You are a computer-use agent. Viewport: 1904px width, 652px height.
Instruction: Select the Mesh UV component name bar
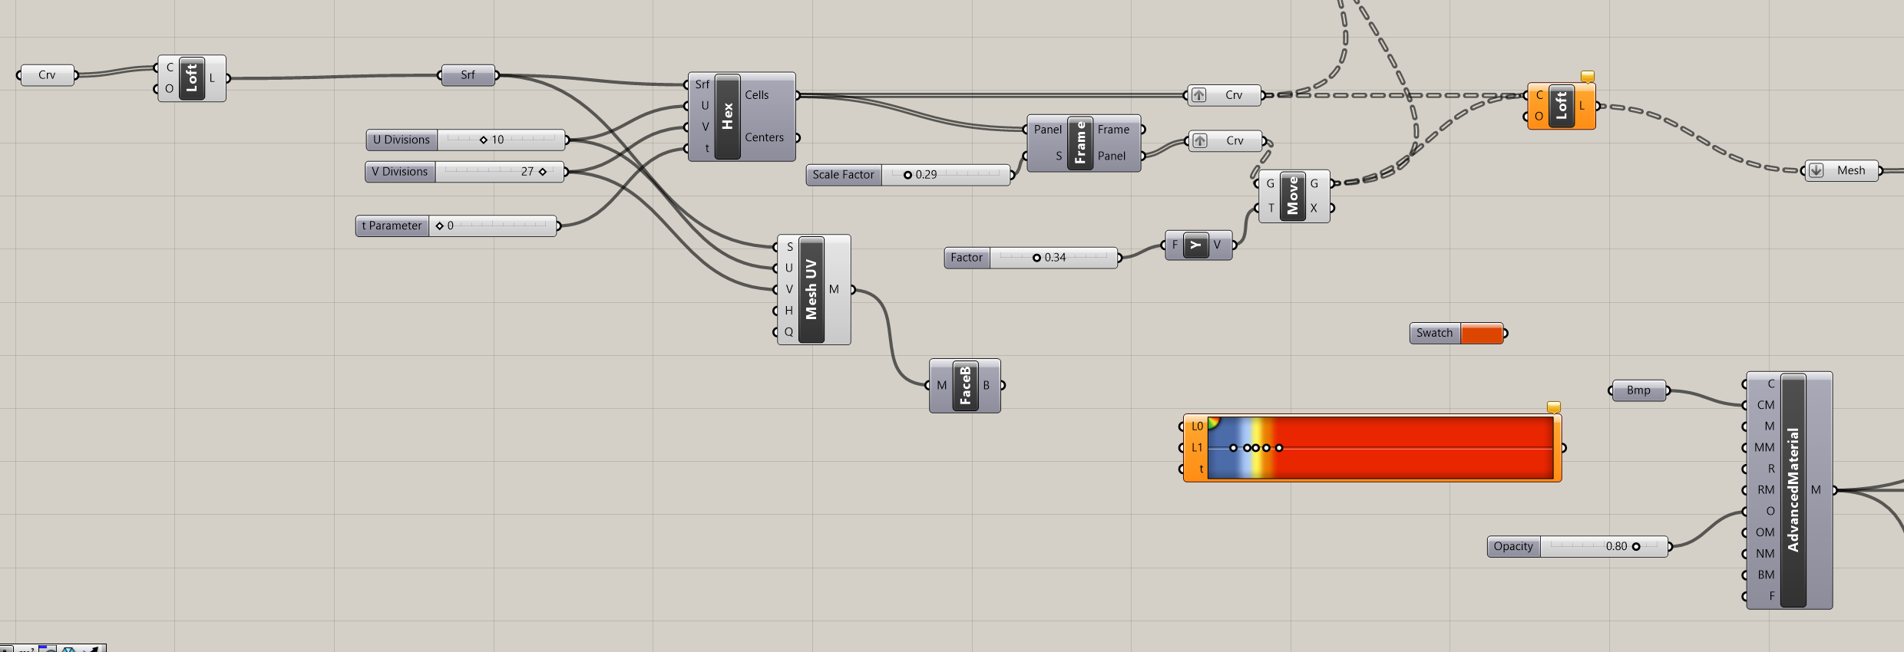tap(812, 289)
